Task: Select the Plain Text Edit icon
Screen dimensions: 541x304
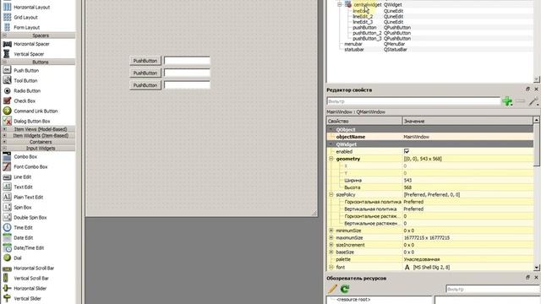Action: point(7,197)
